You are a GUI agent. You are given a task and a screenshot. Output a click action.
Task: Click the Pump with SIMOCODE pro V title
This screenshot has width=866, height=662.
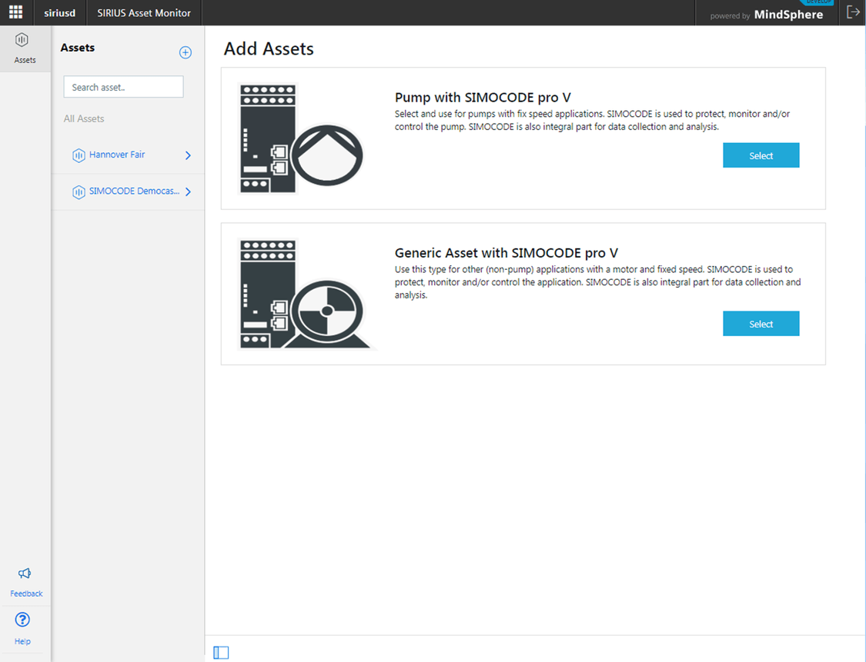pyautogui.click(x=483, y=98)
